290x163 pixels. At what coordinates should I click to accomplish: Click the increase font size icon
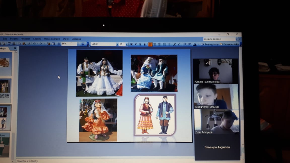pyautogui.click(x=174, y=44)
